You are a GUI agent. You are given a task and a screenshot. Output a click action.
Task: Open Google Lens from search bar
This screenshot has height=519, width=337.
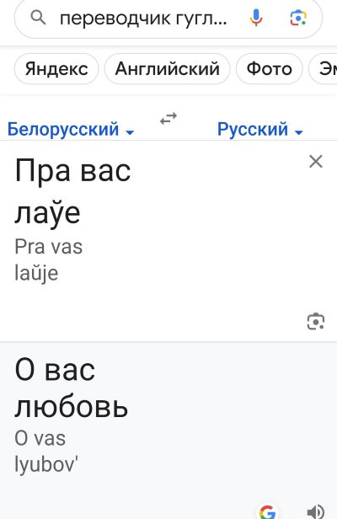pyautogui.click(x=298, y=18)
